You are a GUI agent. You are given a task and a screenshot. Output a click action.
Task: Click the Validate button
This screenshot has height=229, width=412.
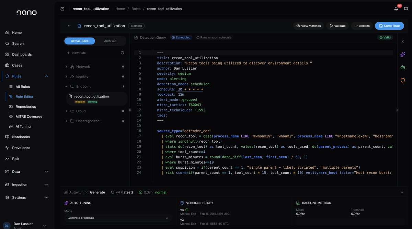337,26
